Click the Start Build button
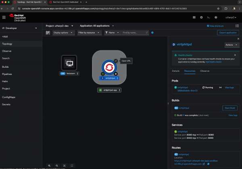Screen dimensions: 242x169 pos(229,108)
